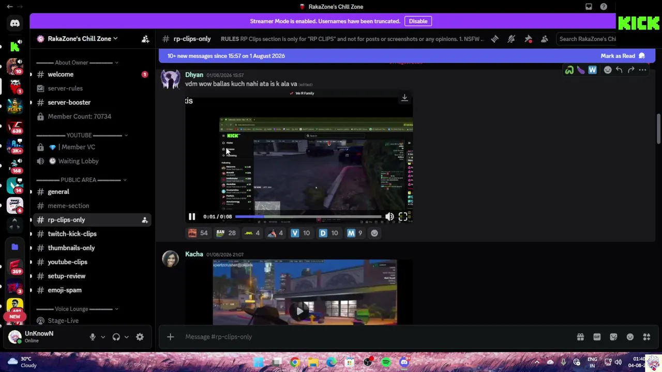Mute the Dhyan video volume
662x372 pixels.
point(389,217)
